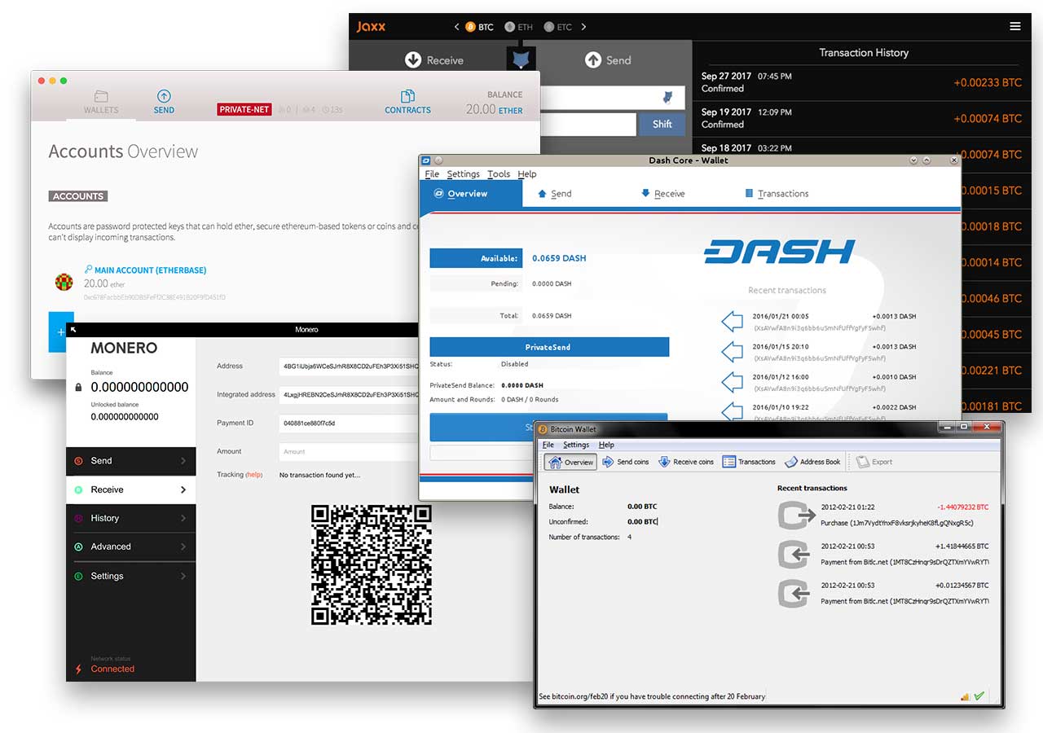Open Wallets folder icon in Ethereum wallet
Screen dimensions: 1043x733
pos(101,96)
